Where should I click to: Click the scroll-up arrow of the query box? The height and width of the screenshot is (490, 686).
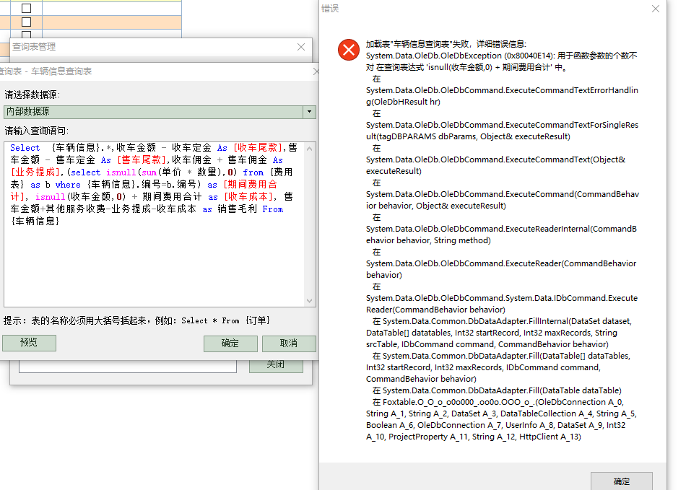[311, 148]
